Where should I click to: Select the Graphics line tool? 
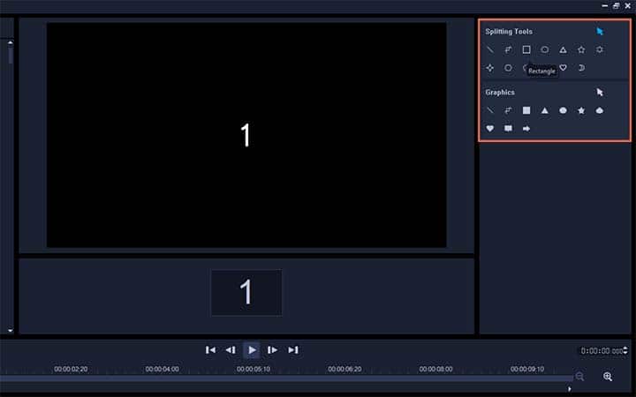click(x=490, y=110)
